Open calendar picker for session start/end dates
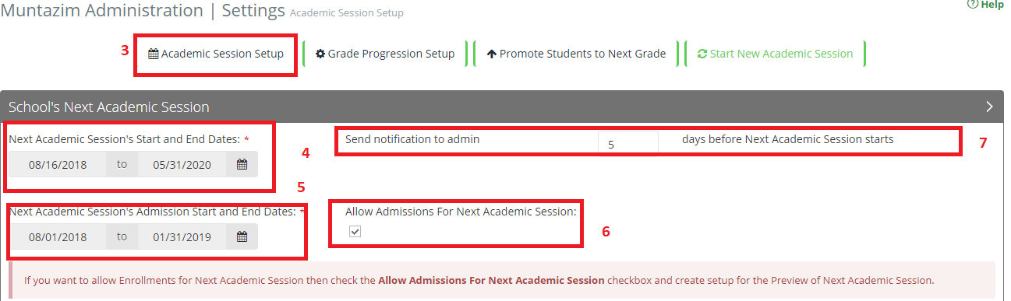The image size is (1011, 301). click(242, 165)
